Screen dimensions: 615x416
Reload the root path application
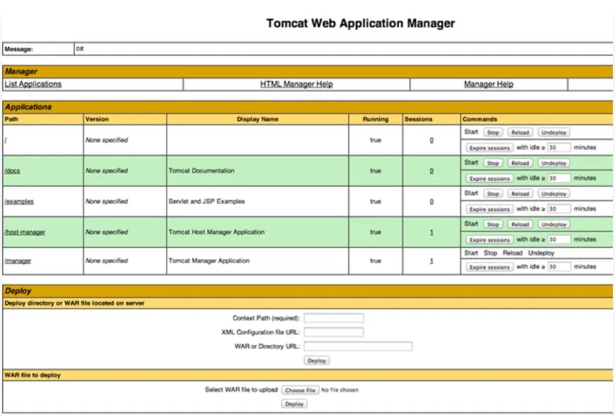point(520,132)
